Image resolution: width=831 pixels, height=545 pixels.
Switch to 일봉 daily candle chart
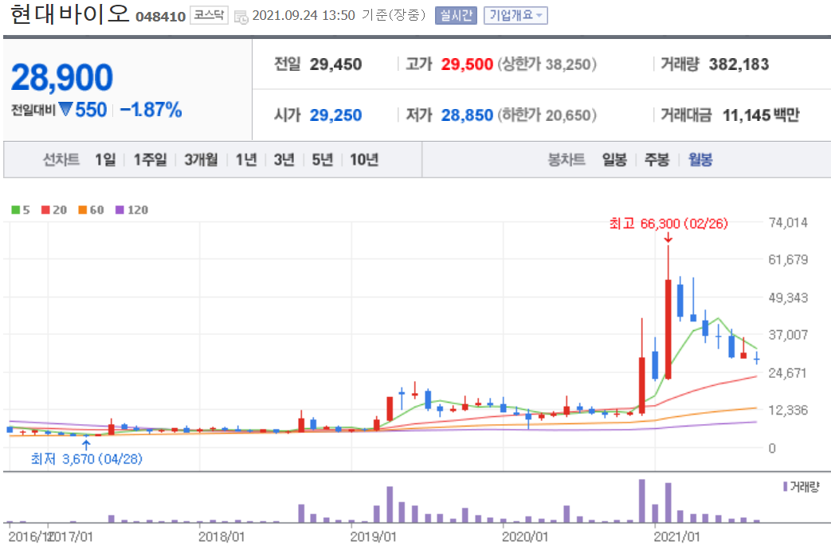click(614, 159)
